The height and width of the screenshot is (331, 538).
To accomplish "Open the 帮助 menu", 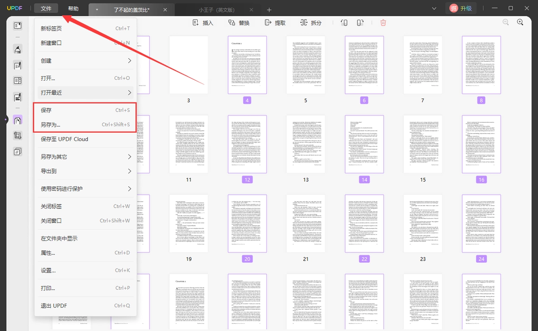I will click(73, 9).
